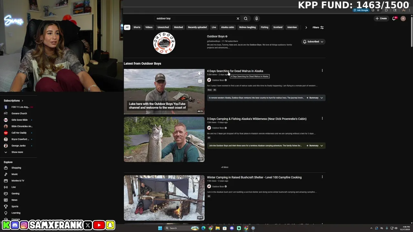413x232 pixels.
Task: Expand Show more in the Subscriptions list
Action: (x=17, y=152)
